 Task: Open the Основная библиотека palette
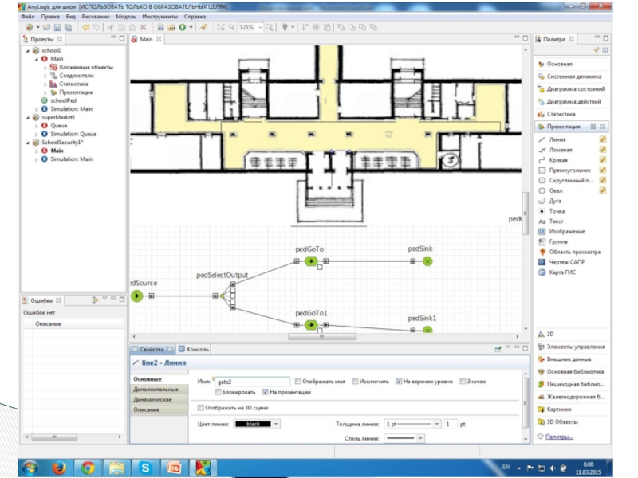[571, 371]
